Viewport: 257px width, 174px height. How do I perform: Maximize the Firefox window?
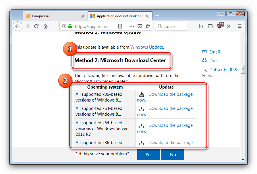click(231, 14)
